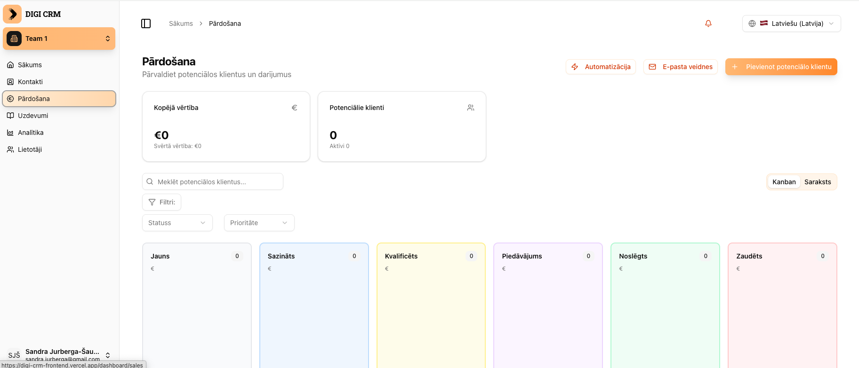
Task: Open the Statuss filter dropdown
Action: tap(177, 223)
